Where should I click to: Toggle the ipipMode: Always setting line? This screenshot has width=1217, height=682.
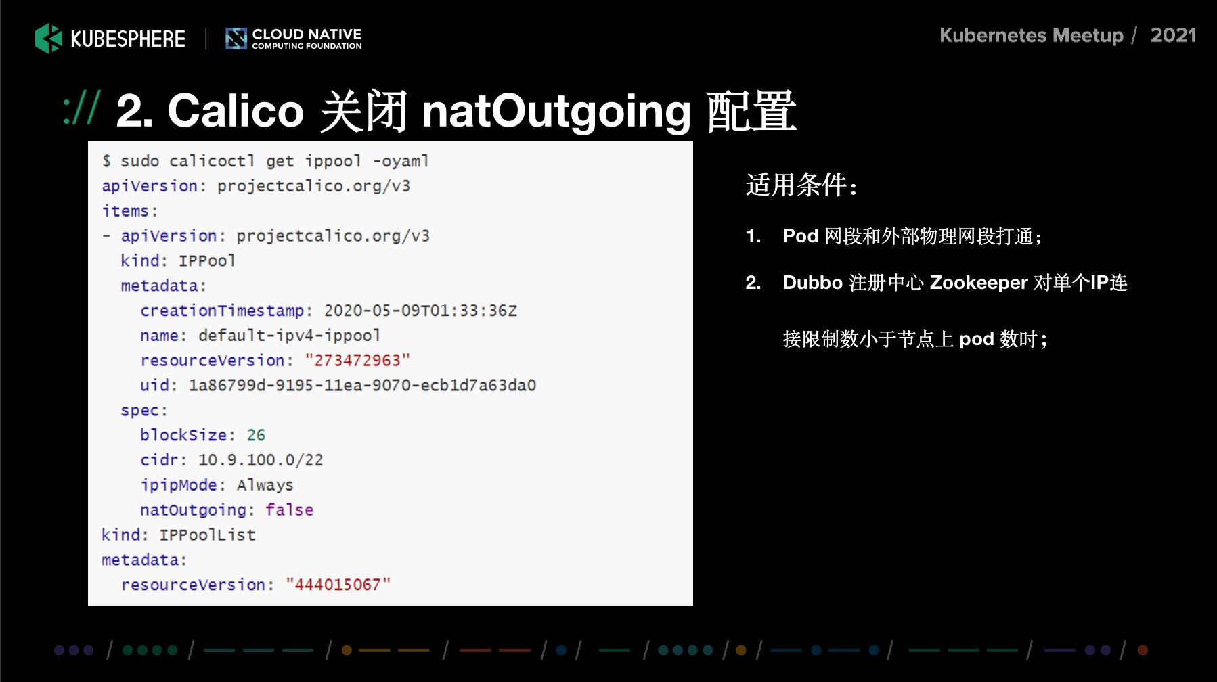215,484
